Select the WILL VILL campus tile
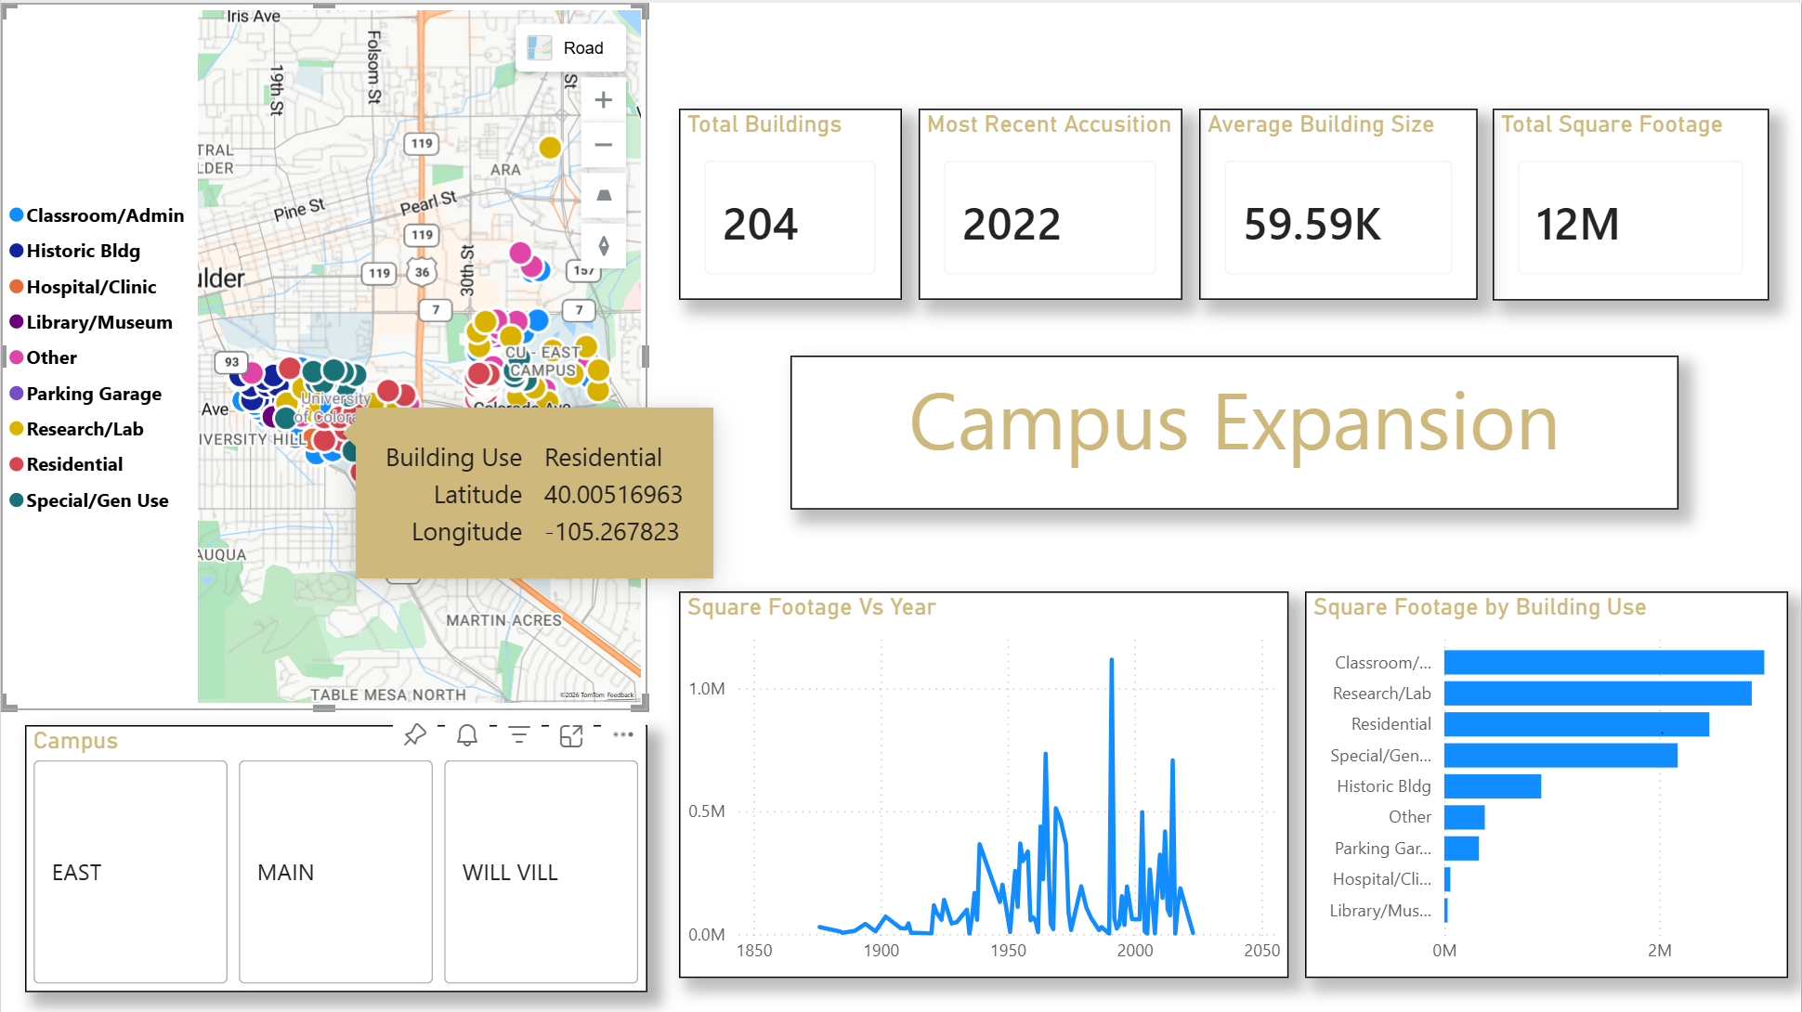Screen dimensions: 1802x1012 [x=541, y=872]
